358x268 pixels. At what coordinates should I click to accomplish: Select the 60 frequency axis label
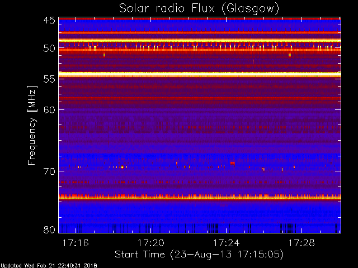pos(49,110)
